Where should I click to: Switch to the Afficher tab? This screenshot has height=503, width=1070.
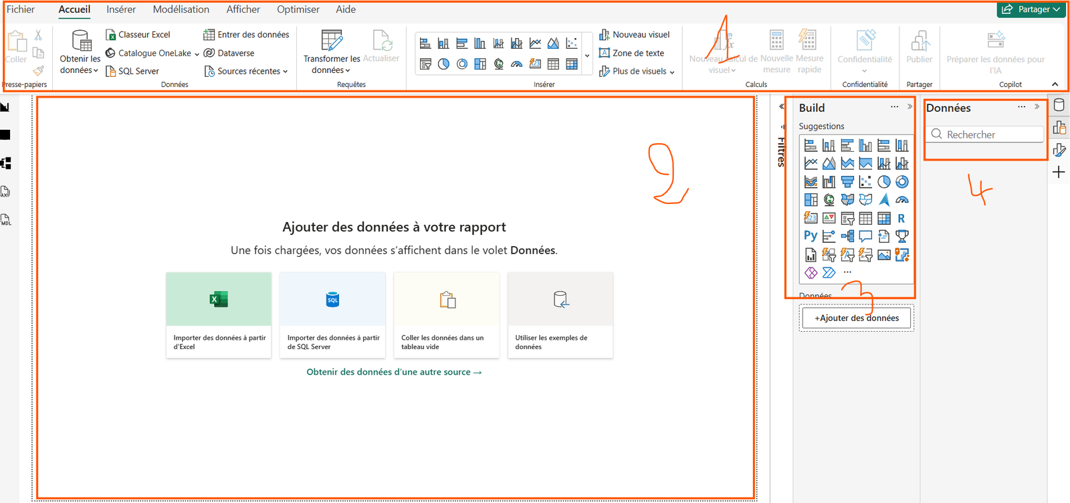coord(243,9)
